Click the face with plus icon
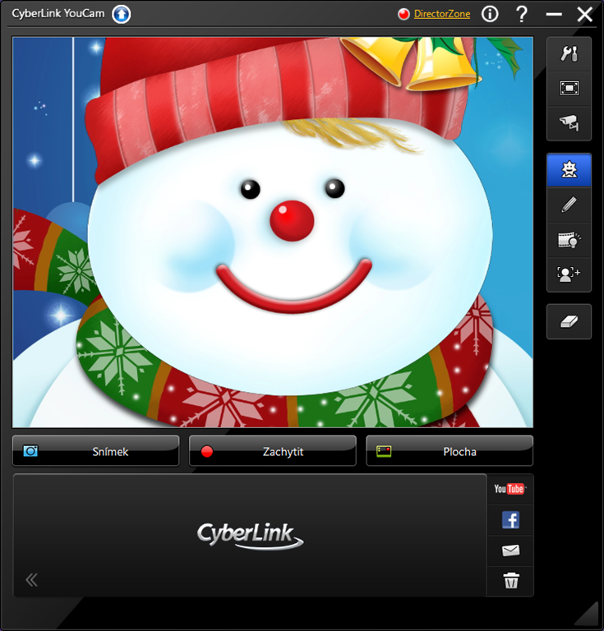Image resolution: width=604 pixels, height=631 pixels. [569, 274]
